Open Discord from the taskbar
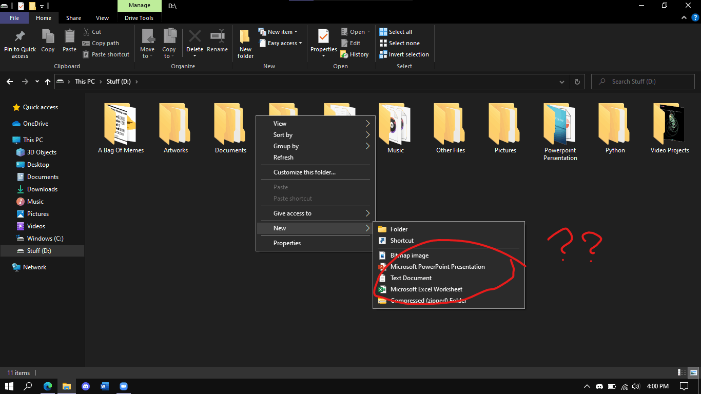 [86, 386]
